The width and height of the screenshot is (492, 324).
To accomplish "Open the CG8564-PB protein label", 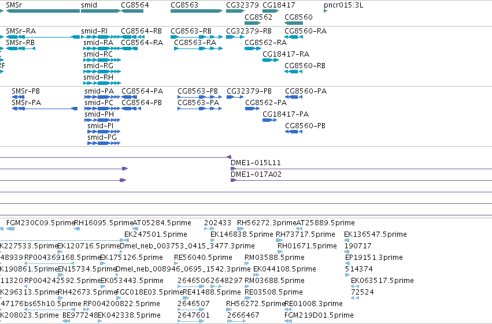I will point(142,103).
